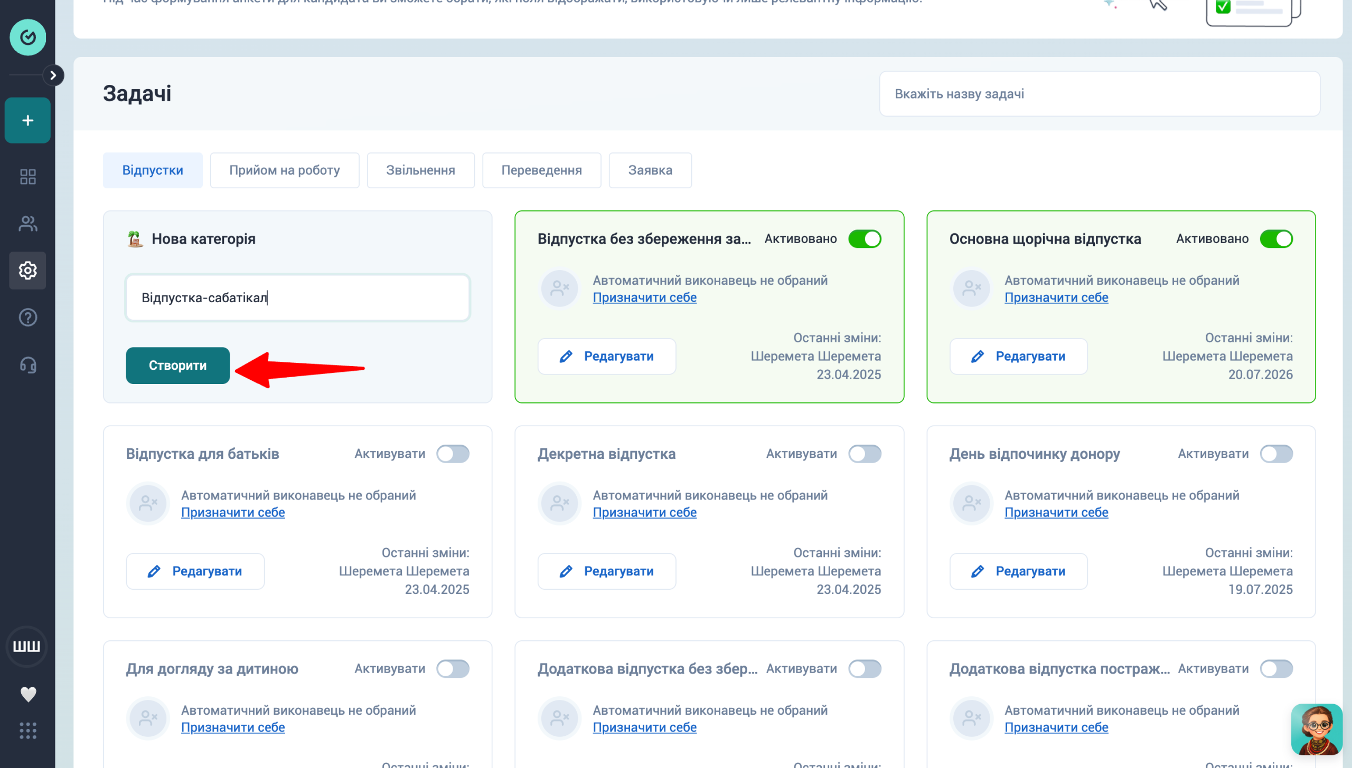The height and width of the screenshot is (768, 1352).
Task: Edit the Декретна відпустка task
Action: click(x=607, y=571)
